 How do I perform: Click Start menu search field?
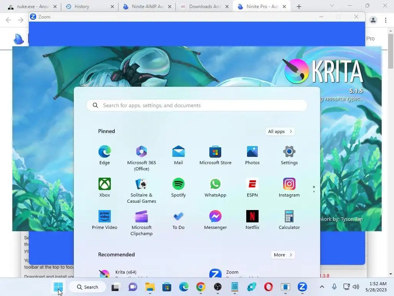pos(197,105)
